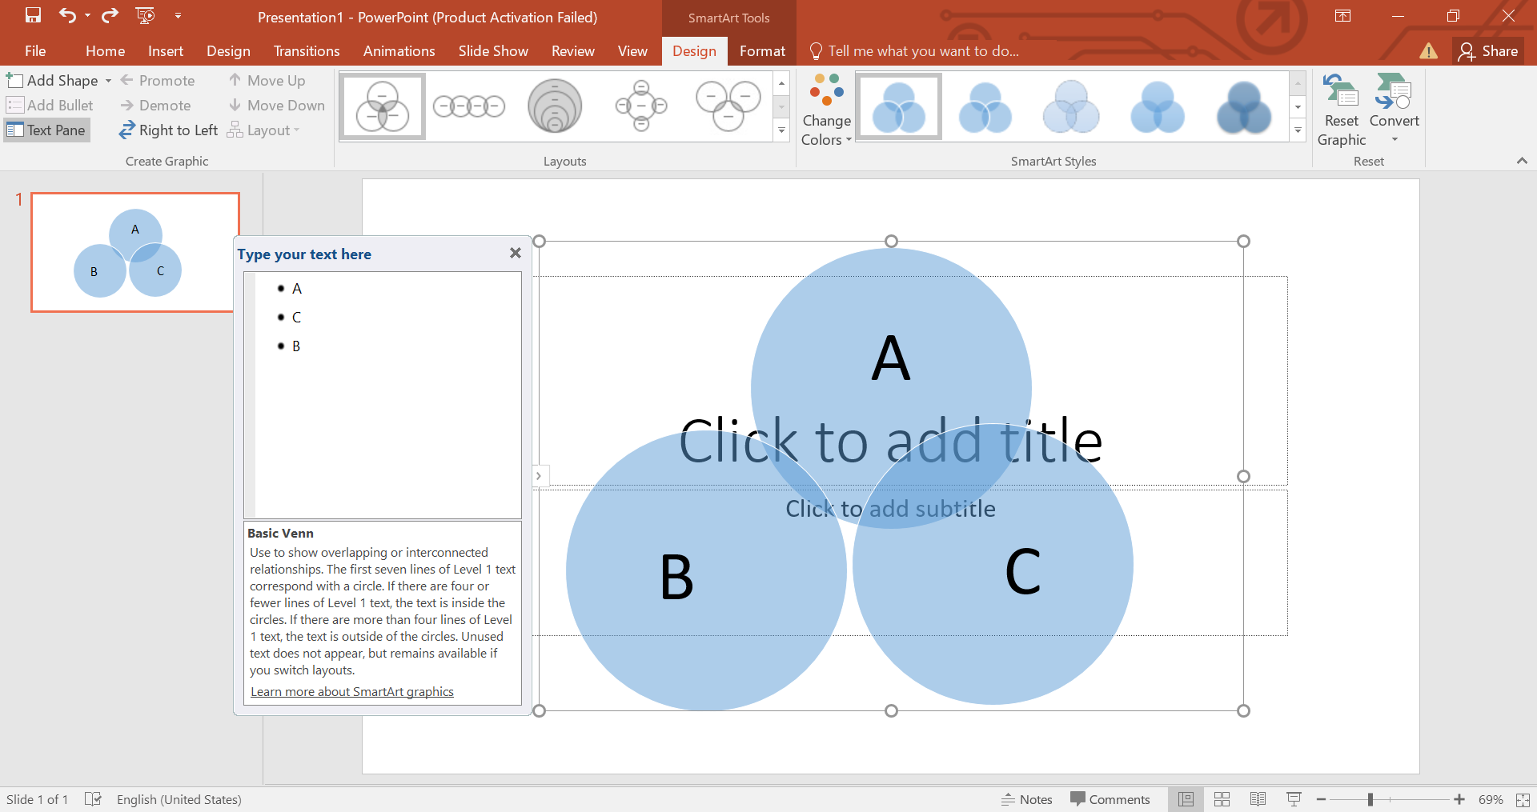1537x812 pixels.
Task: Open Customize Quick Access Toolbar arrow
Action: coord(178,15)
